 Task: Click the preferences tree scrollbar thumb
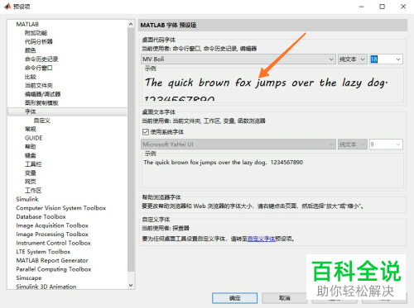click(131, 150)
